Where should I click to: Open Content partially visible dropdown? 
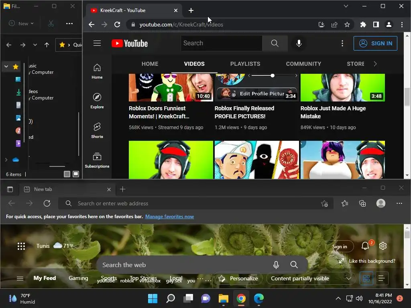click(x=311, y=278)
